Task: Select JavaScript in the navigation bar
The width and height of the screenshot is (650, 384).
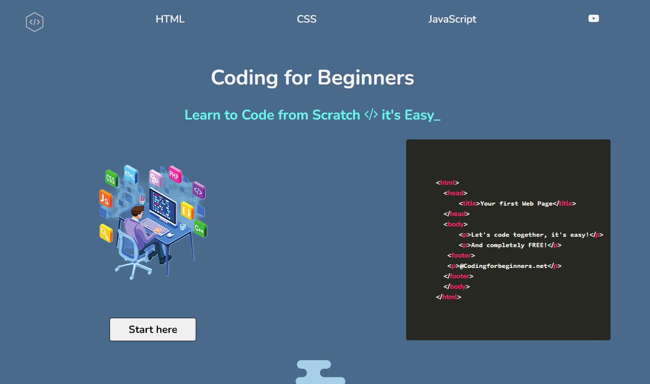Action: point(452,19)
